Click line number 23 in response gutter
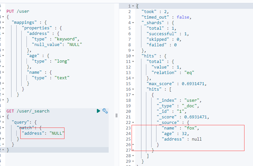The image size is (253, 166). pos(128,128)
